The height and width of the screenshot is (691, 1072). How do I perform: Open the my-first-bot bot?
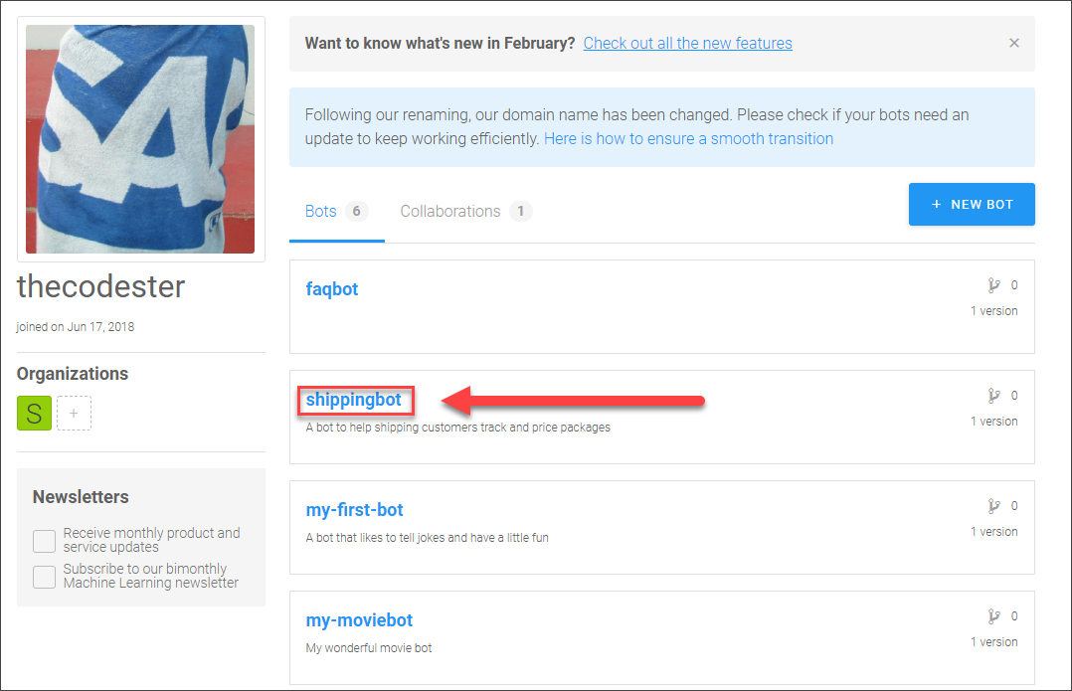click(354, 510)
